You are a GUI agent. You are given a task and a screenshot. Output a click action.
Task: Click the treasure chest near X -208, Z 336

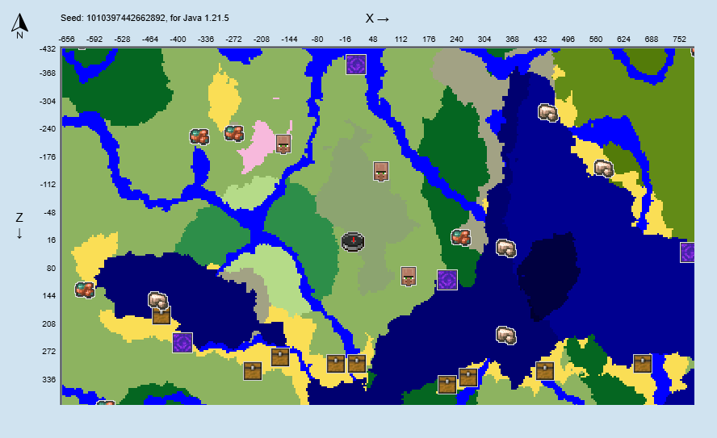click(x=253, y=371)
